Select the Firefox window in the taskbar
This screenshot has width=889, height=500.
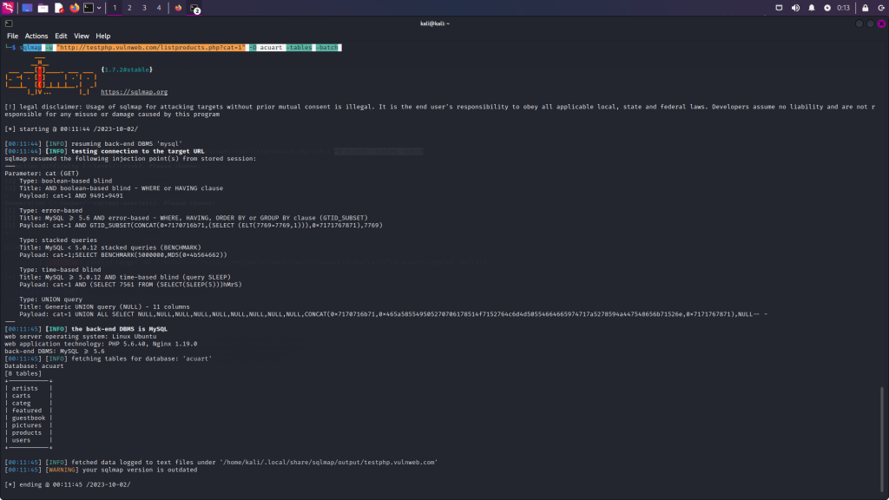[x=178, y=8]
